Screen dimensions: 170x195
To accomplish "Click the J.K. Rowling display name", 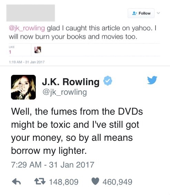I will click(x=71, y=82).
